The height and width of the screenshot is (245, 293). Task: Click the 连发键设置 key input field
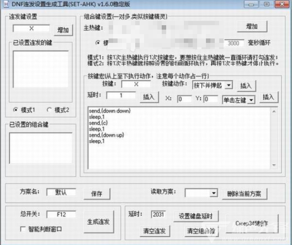coord(31,28)
